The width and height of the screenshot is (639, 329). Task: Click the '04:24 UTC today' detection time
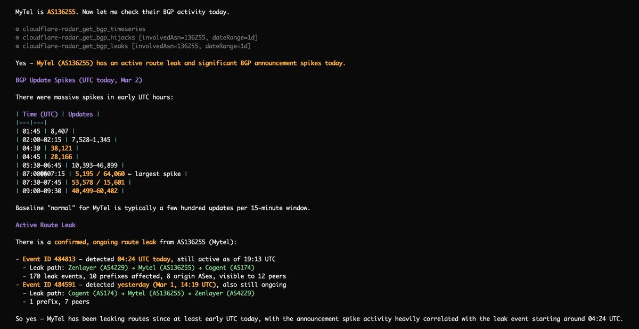(143, 259)
